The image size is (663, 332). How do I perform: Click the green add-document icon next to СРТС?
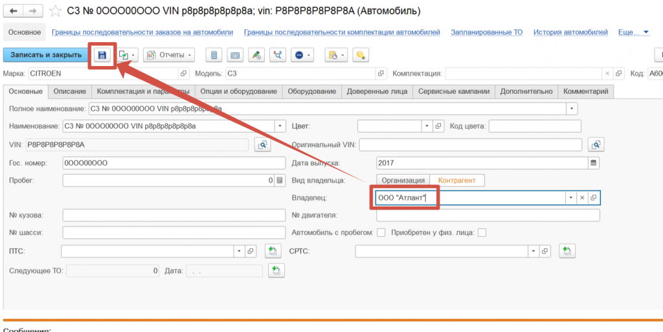pos(567,250)
